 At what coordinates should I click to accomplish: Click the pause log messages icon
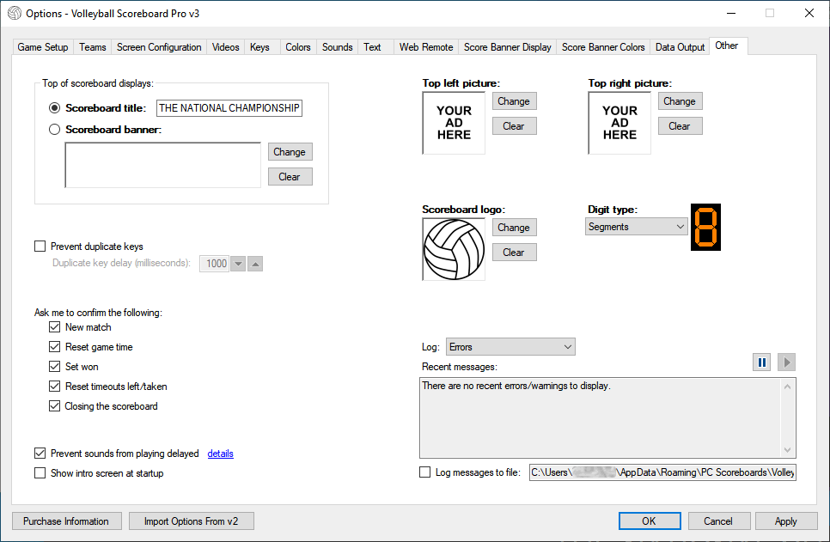pyautogui.click(x=761, y=362)
